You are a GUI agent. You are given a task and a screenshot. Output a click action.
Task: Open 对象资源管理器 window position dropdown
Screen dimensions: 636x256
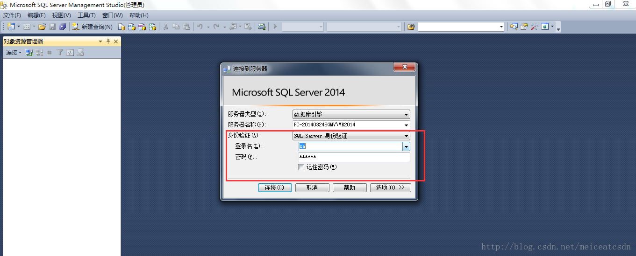[x=100, y=42]
